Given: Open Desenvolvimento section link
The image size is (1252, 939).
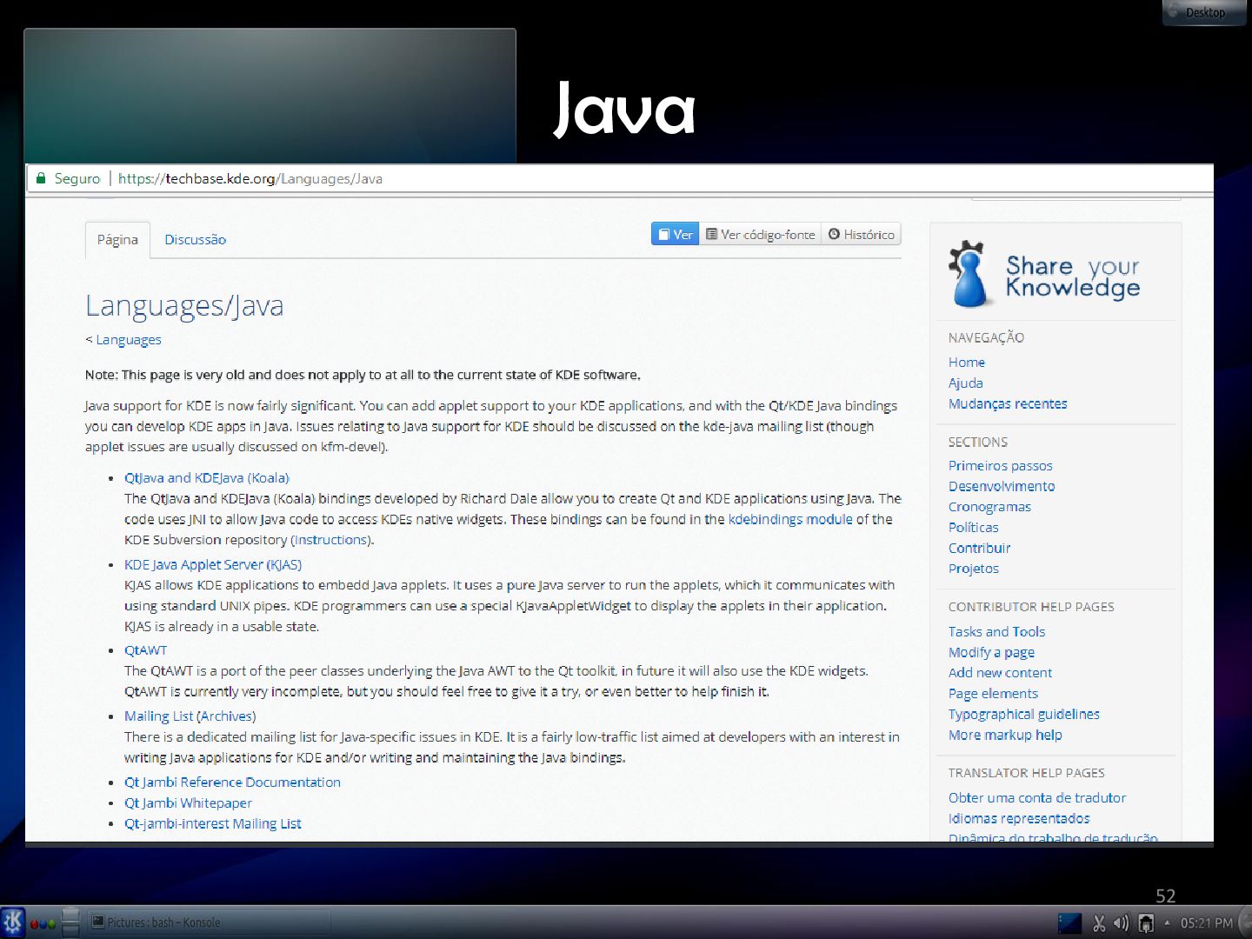Looking at the screenshot, I should point(1002,487).
